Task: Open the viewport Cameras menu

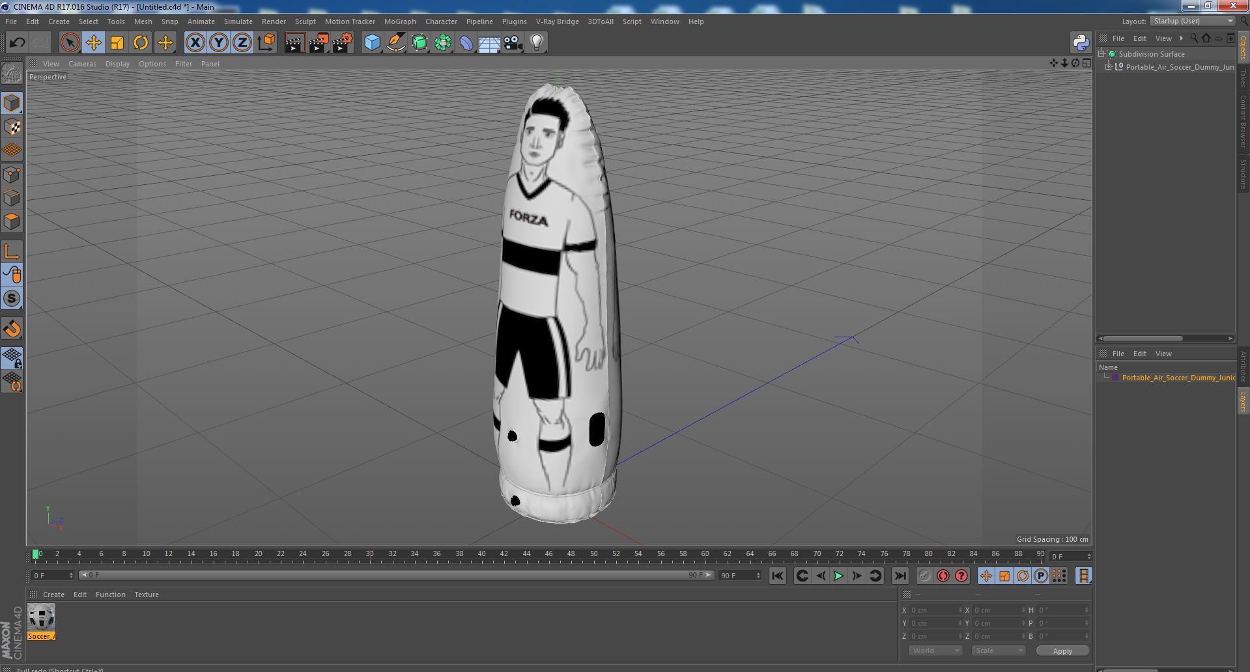Action: (x=82, y=64)
